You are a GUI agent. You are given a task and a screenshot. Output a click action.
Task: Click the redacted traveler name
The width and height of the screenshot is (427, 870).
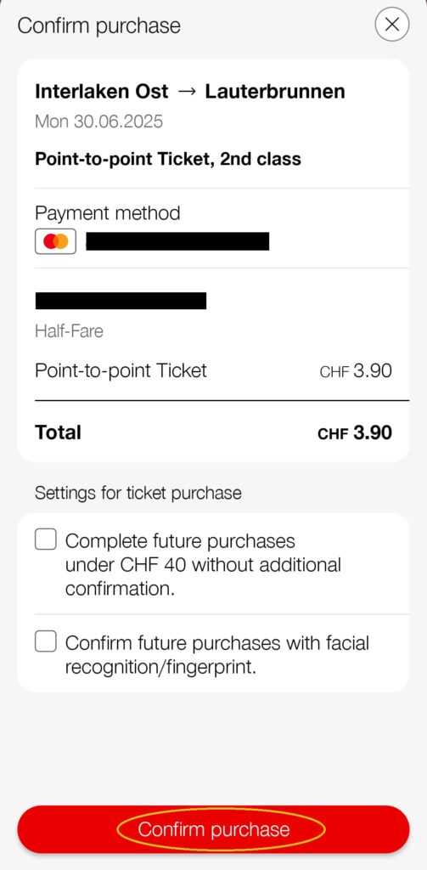pyautogui.click(x=121, y=300)
